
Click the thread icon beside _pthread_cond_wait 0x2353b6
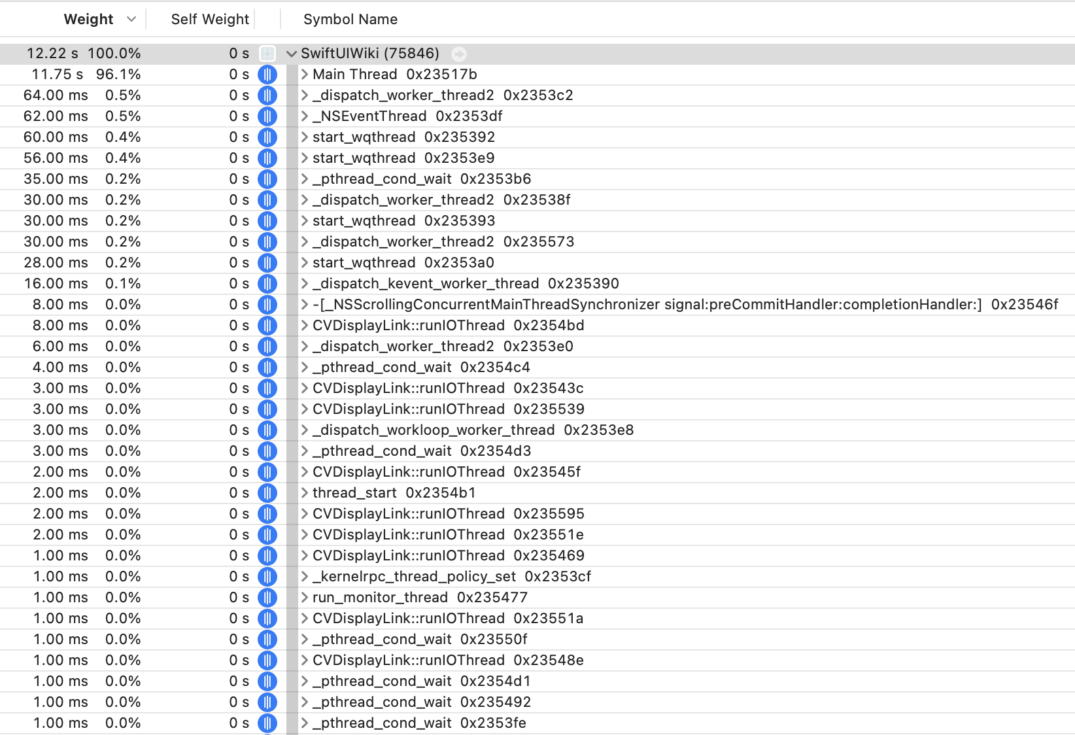pos(267,179)
